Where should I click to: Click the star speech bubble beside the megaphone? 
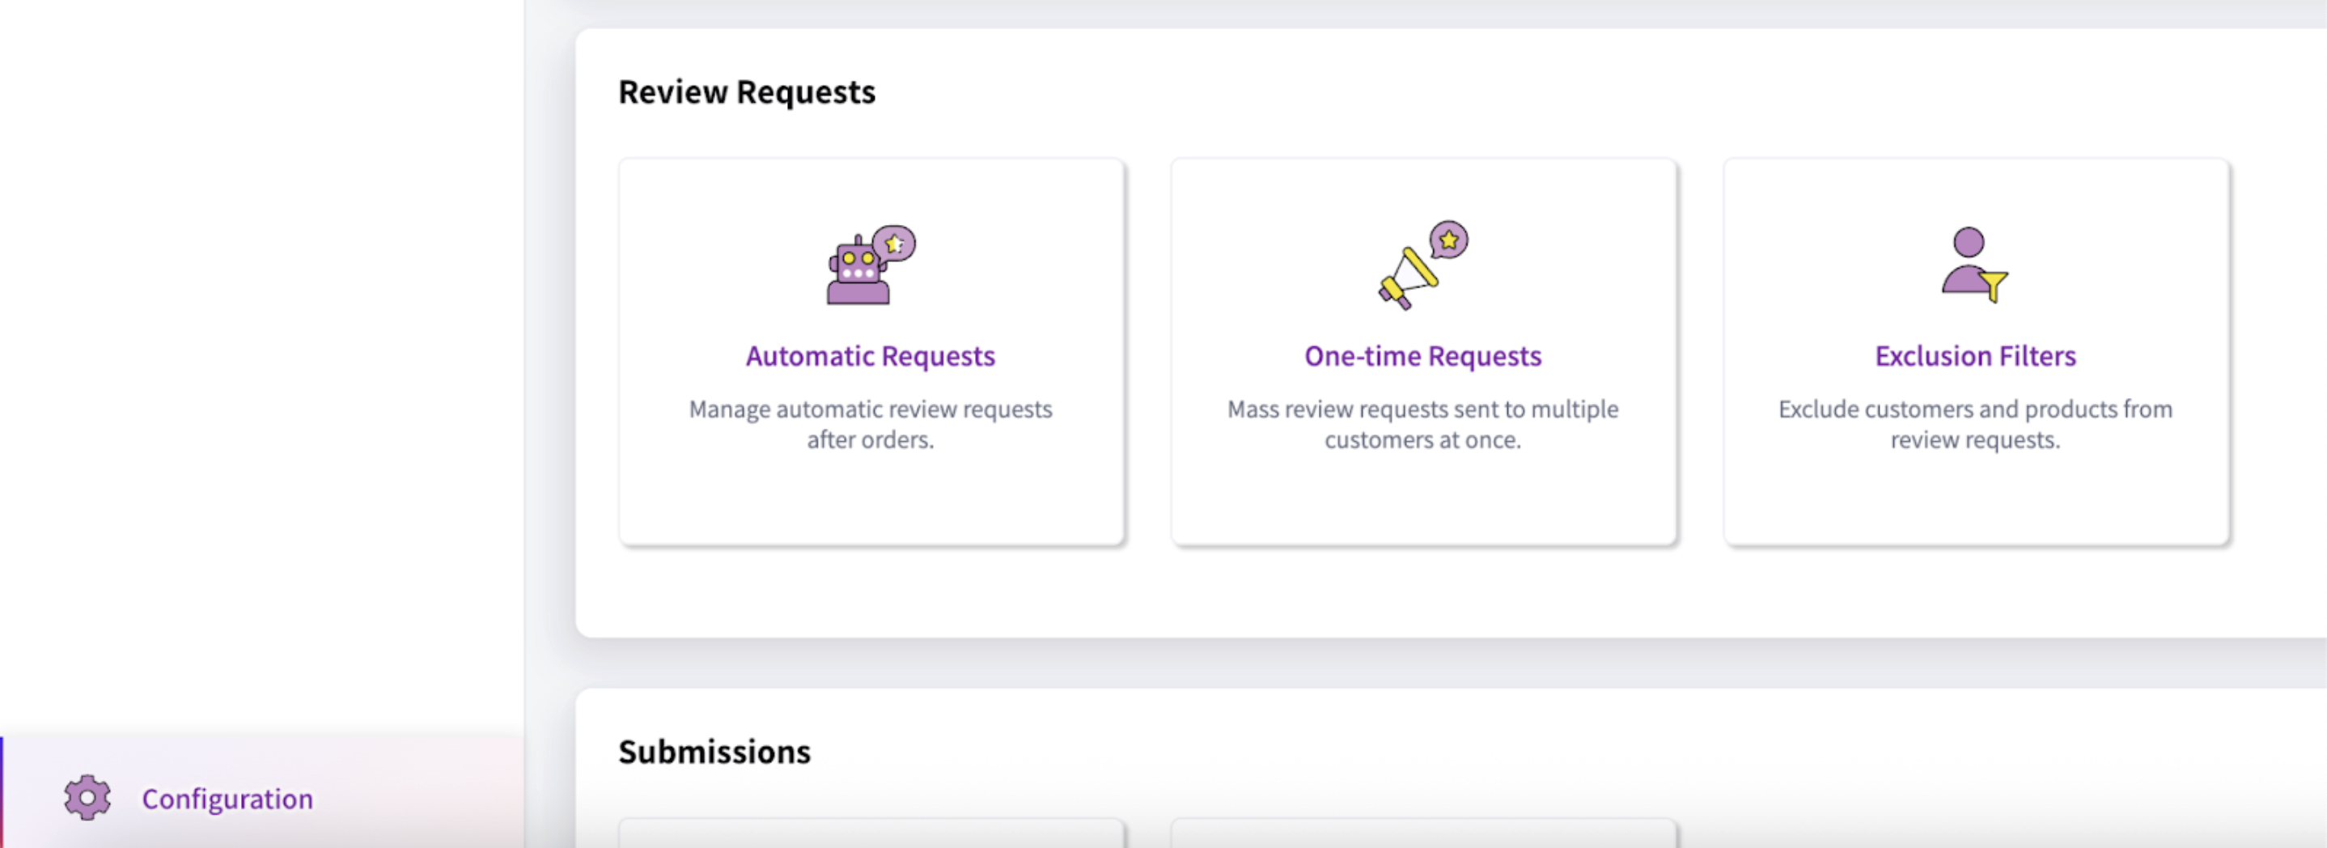click(x=1449, y=240)
